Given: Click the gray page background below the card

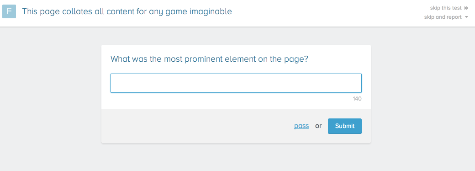Looking at the screenshot, I should click(x=236, y=158).
